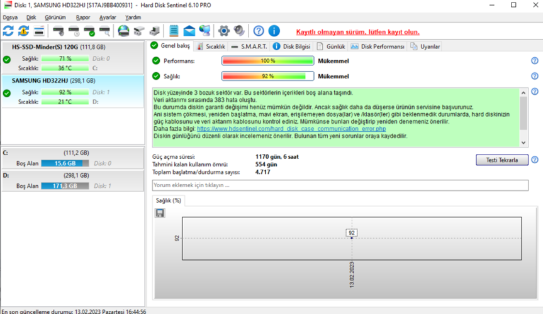Open the Disk Bilgisi tab
Viewport: 543px width, 314px height.
point(292,46)
